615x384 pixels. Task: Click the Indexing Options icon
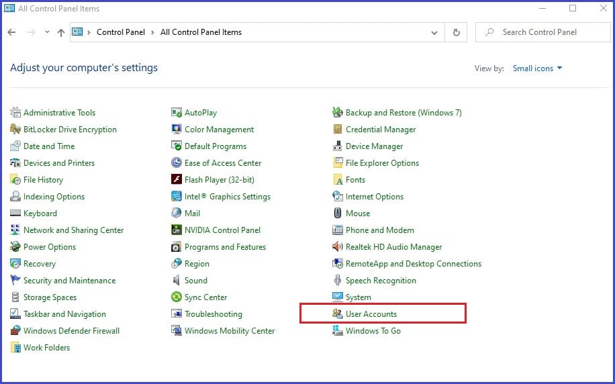[x=15, y=197]
